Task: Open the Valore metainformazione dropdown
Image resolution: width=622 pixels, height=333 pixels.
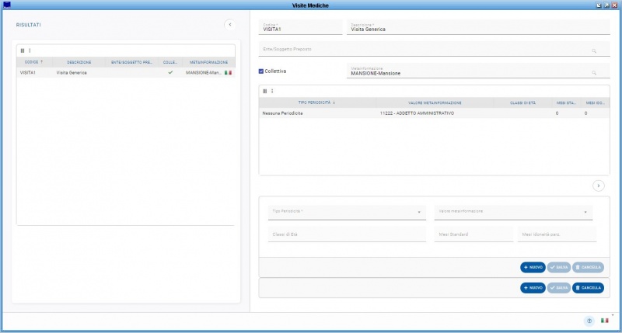Action: pos(513,212)
